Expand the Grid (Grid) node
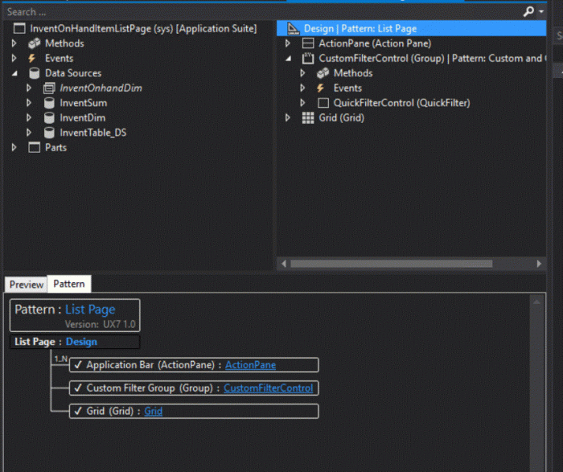The height and width of the screenshot is (472, 563). click(x=288, y=117)
